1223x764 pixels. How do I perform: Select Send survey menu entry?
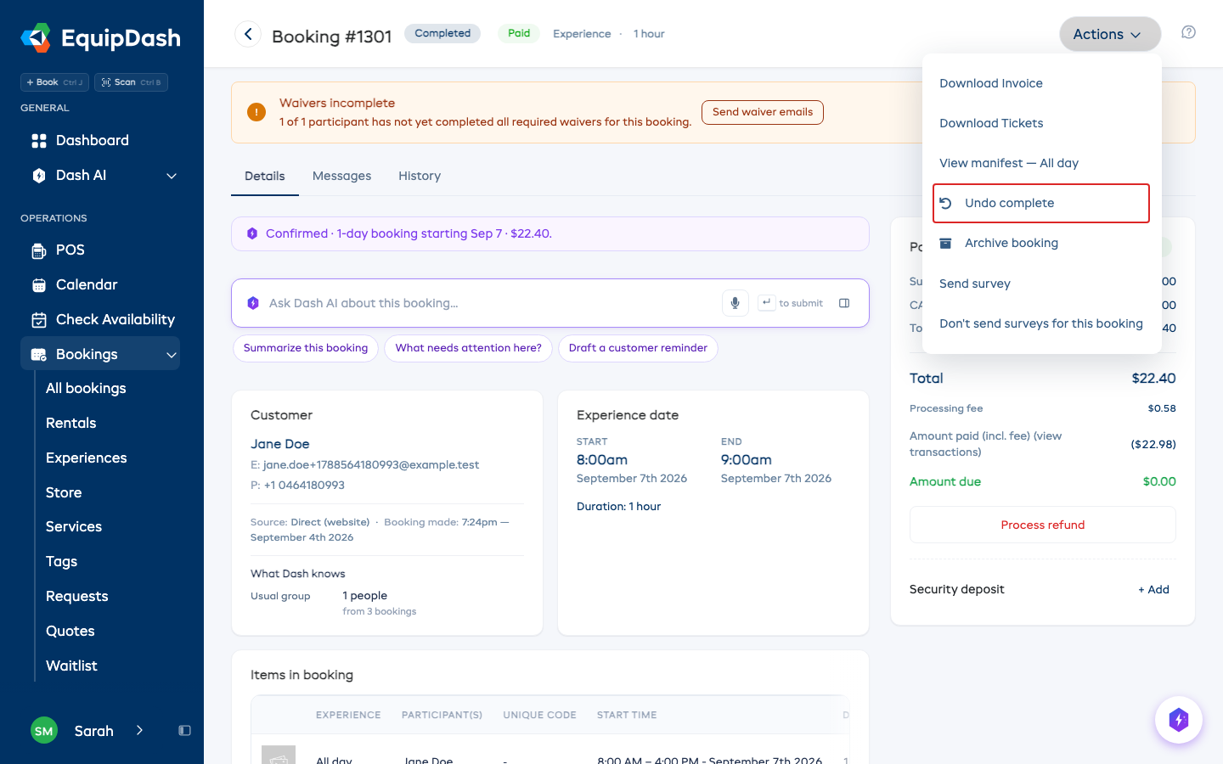click(1041, 284)
